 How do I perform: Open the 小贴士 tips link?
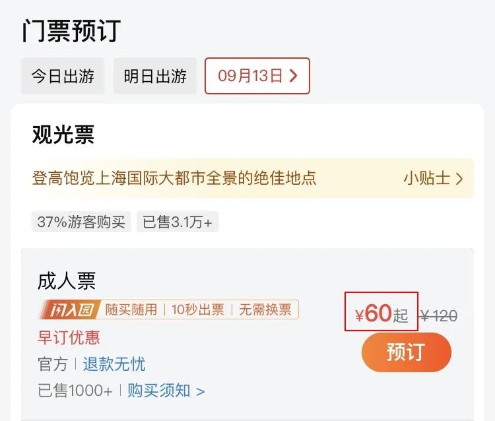pos(434,178)
